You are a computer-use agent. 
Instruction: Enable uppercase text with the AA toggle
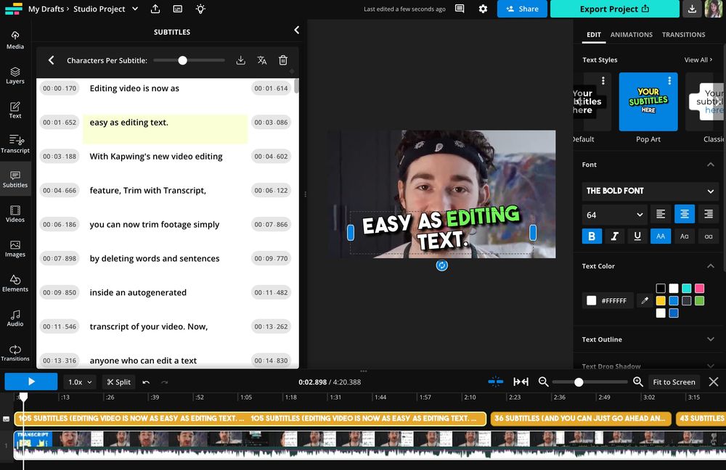point(661,236)
